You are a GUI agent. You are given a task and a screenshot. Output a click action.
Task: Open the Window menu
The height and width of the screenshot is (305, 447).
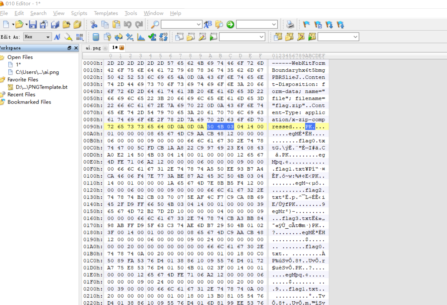(153, 13)
